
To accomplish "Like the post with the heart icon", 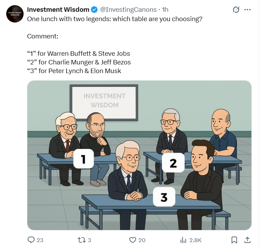I will click(132, 240).
